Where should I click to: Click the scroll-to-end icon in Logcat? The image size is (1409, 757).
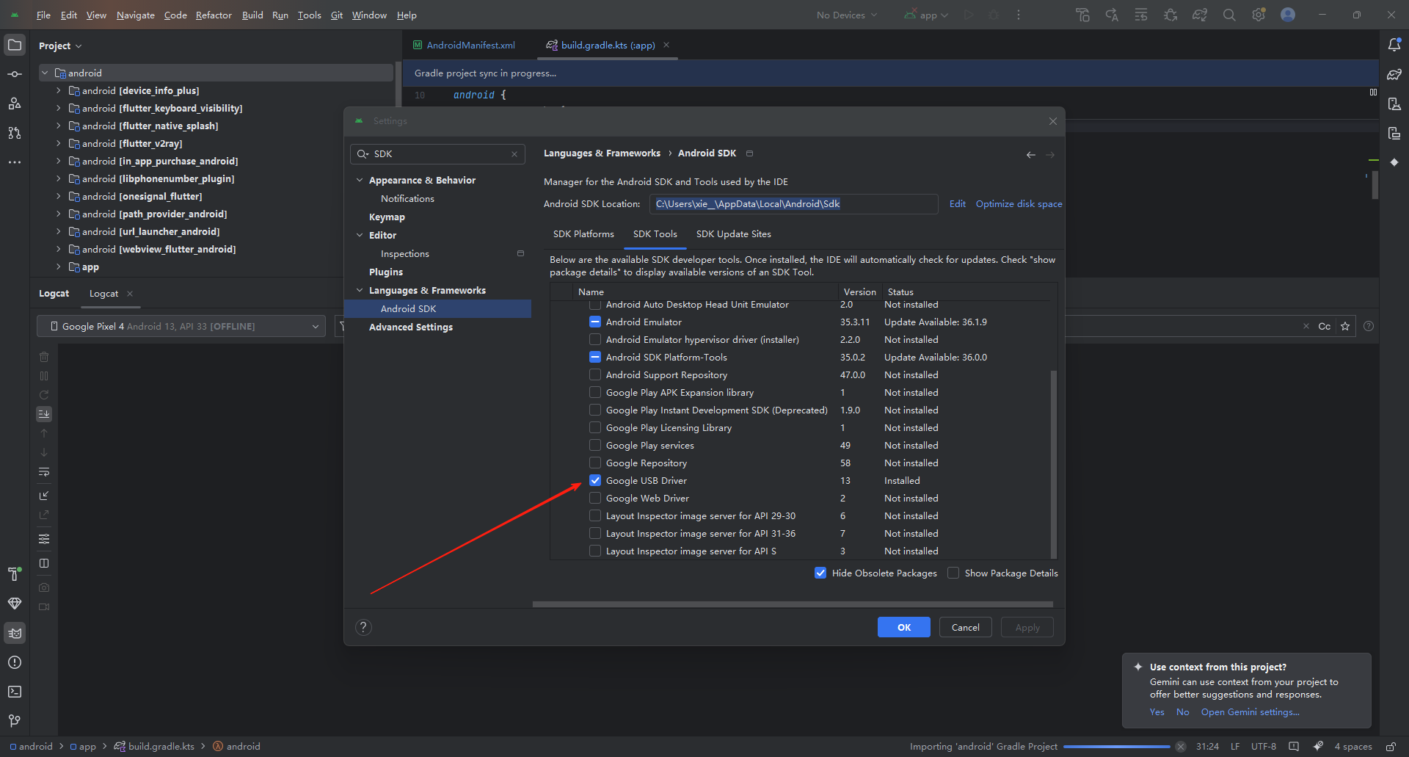(44, 414)
